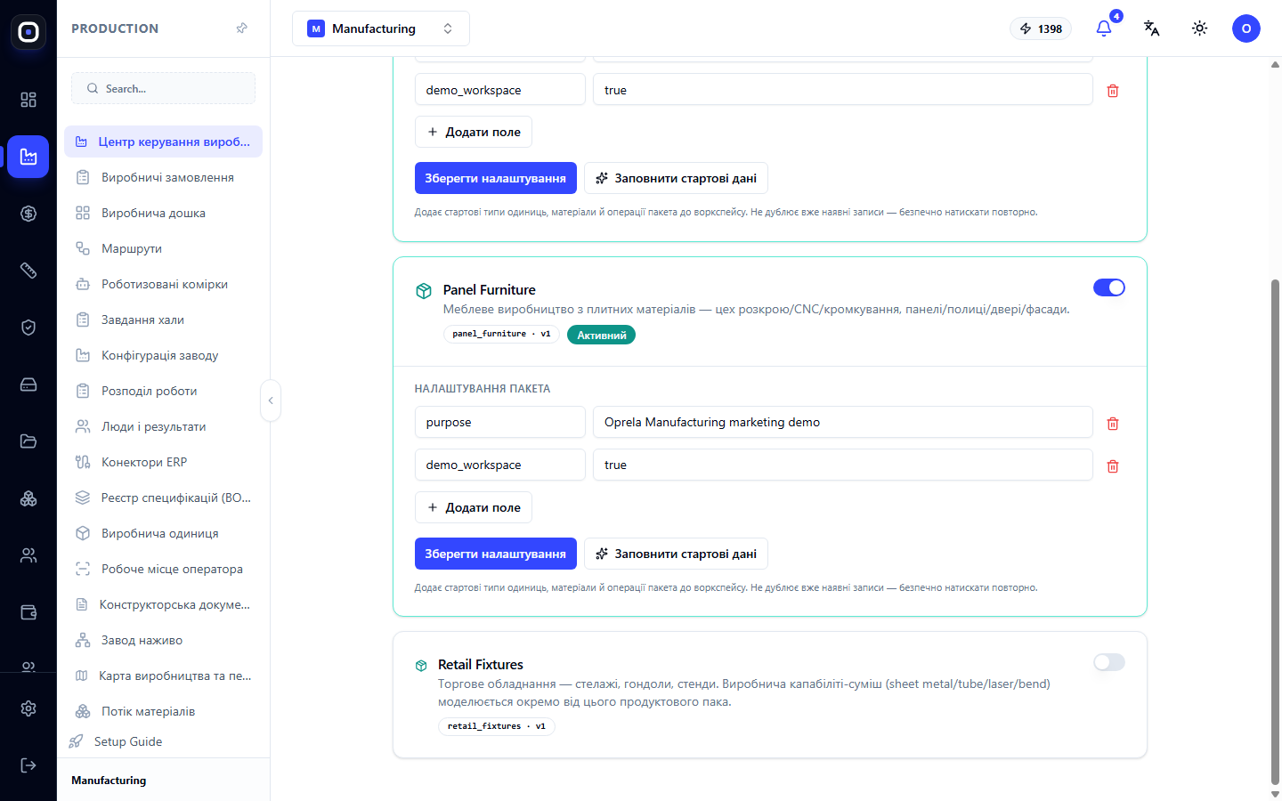The height and width of the screenshot is (801, 1282).
Task: Click the vertical page scrollbar
Action: (x=1275, y=532)
